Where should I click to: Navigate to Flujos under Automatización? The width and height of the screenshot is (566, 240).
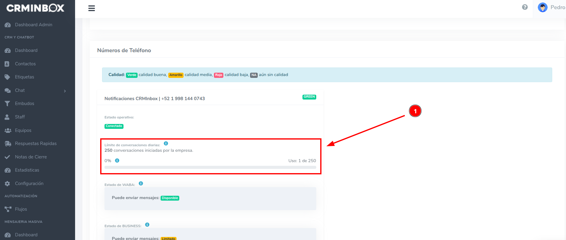21,209
